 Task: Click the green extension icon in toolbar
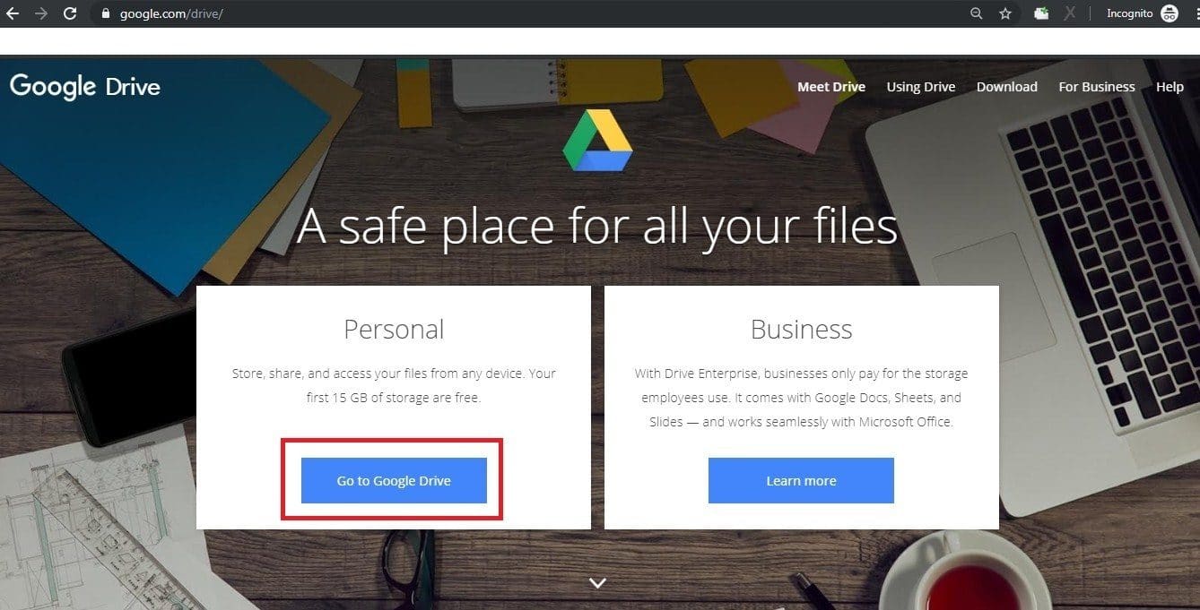(x=1041, y=13)
